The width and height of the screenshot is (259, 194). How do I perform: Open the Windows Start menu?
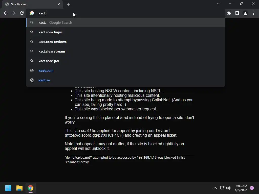click(x=8, y=188)
